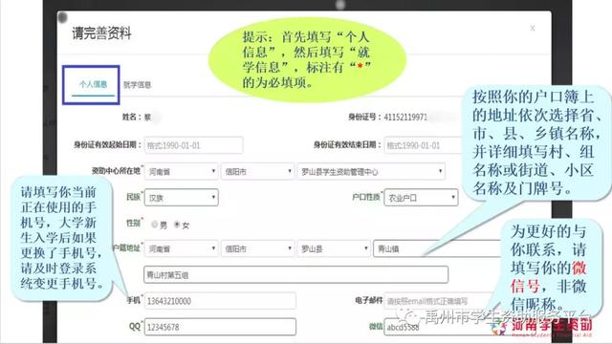
Task: Click the QQ field with 12345678
Action: point(220,327)
